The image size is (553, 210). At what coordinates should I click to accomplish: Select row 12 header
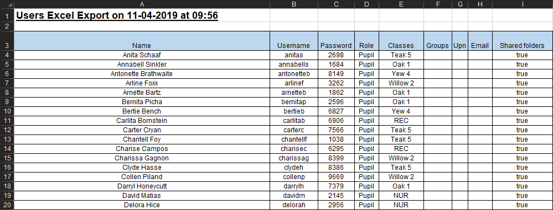7,130
